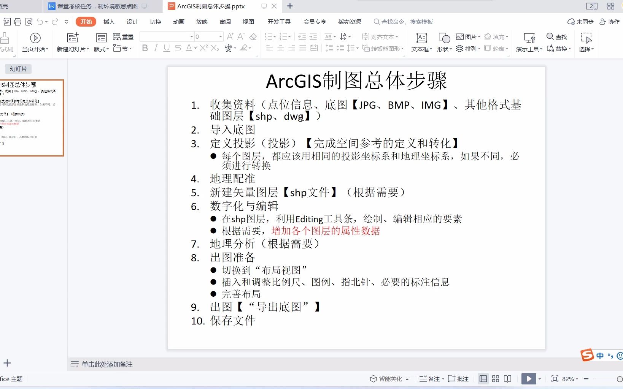
Task: Play slideshow from status bar
Action: pyautogui.click(x=529, y=379)
